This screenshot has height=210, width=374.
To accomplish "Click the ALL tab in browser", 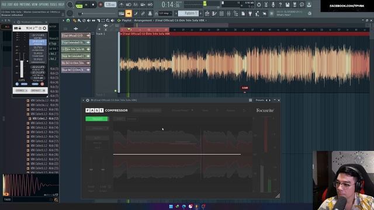I will click(x=7, y=27).
